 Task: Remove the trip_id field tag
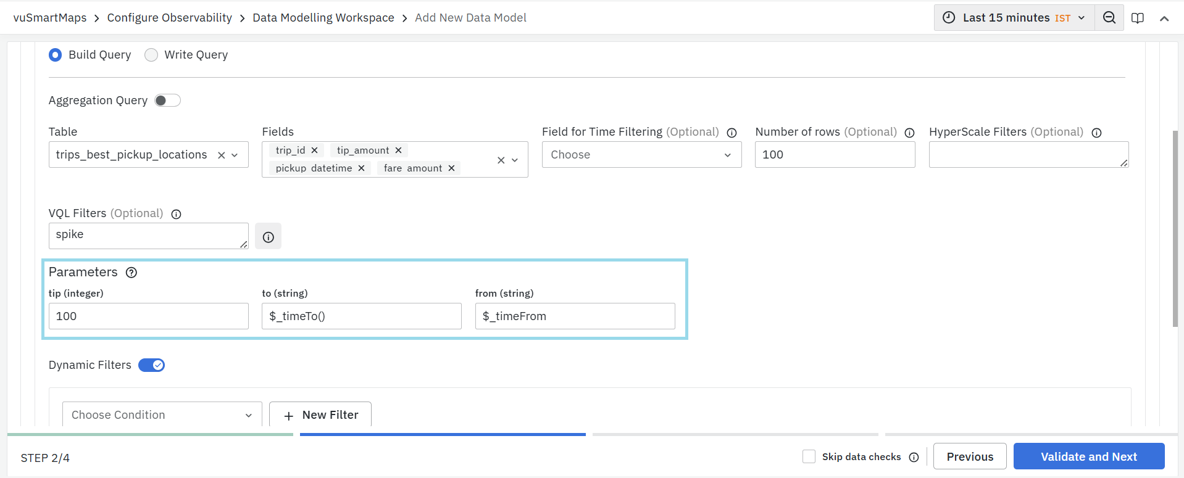[314, 150]
